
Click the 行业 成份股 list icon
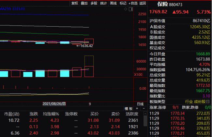pos(208,102)
